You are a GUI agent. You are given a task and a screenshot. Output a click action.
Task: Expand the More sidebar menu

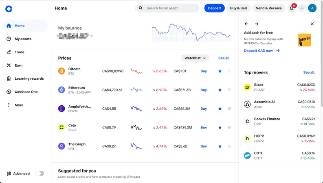click(25, 105)
